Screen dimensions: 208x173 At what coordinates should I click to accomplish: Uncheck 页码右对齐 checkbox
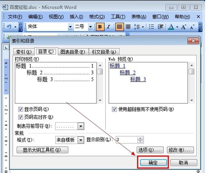pyautogui.click(x=20, y=117)
